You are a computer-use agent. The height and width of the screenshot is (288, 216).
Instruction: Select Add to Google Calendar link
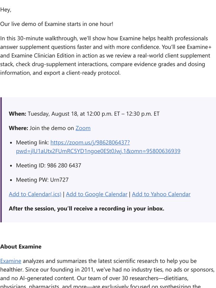click(96, 194)
